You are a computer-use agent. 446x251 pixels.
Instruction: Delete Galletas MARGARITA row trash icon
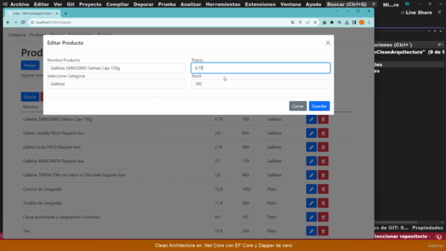[323, 161]
